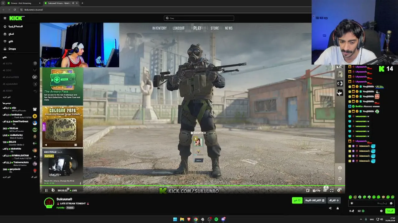The width and height of the screenshot is (398, 223).
Task: Expand Show more under recommended channels
Action: pos(6,177)
